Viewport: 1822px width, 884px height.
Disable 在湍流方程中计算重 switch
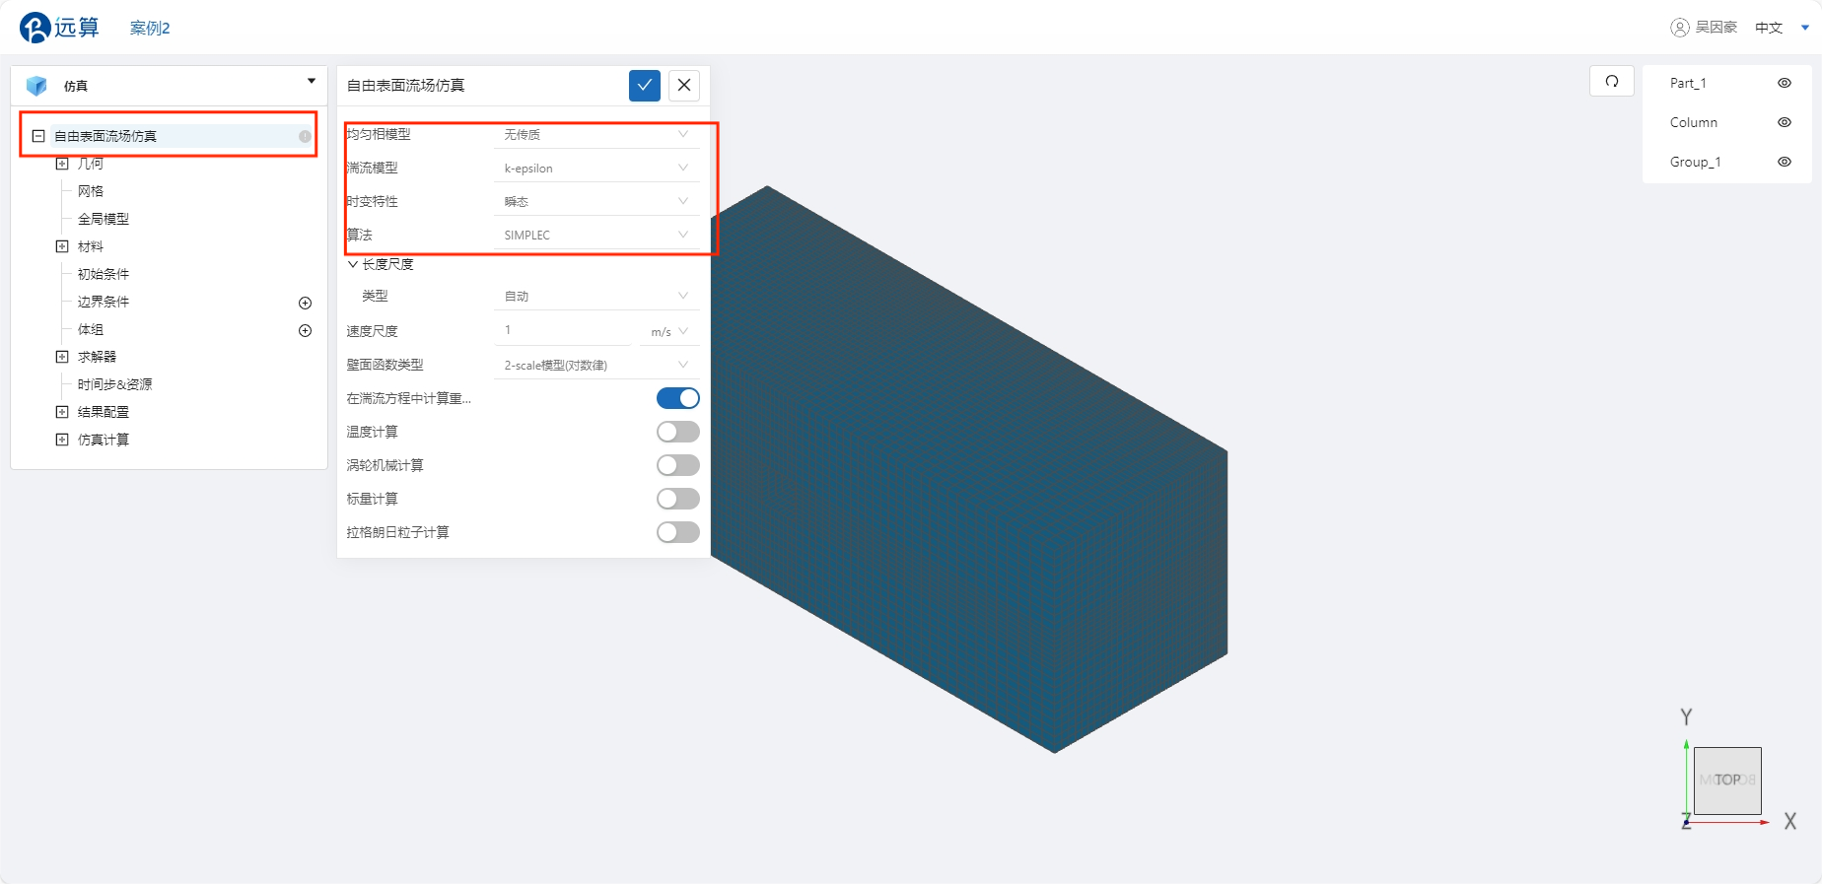click(678, 398)
